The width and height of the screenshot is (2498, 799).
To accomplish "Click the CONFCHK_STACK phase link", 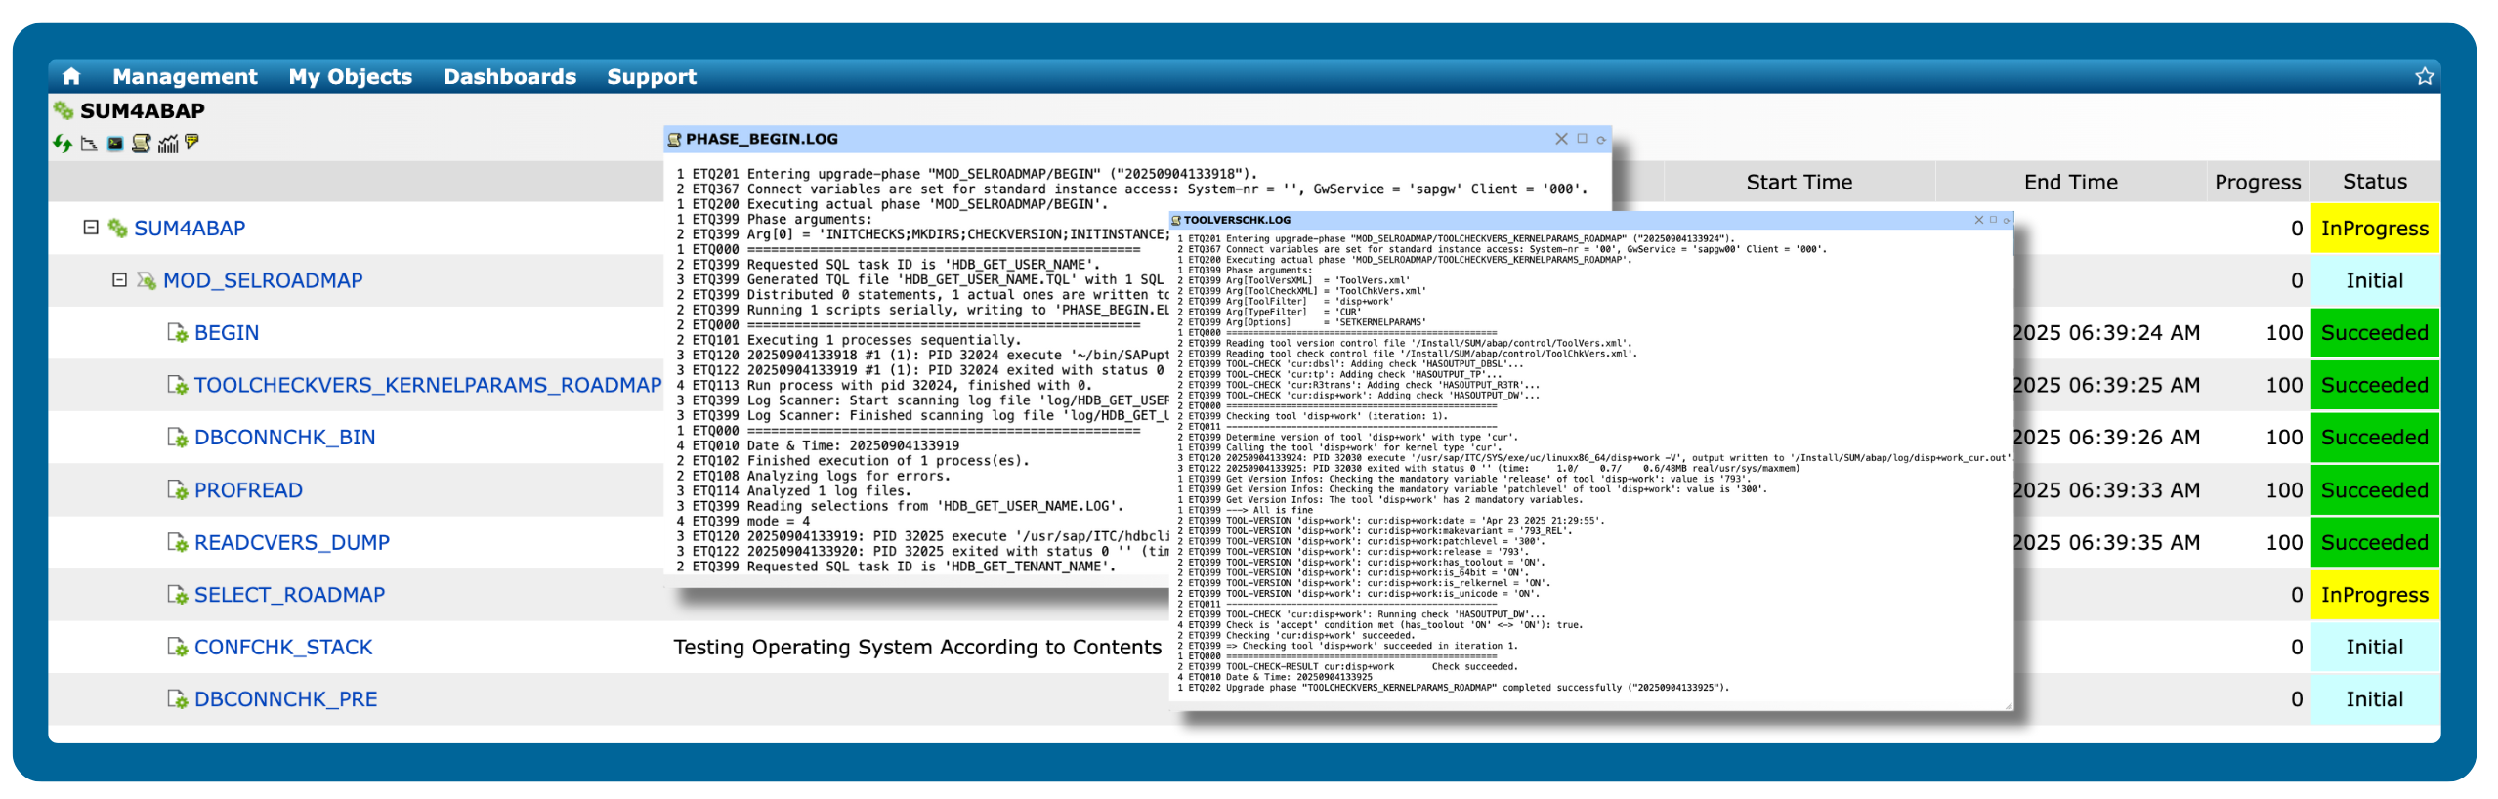I will [283, 647].
